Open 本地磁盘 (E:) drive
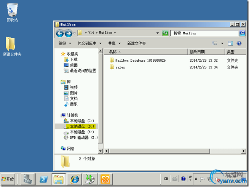 tap(79, 132)
